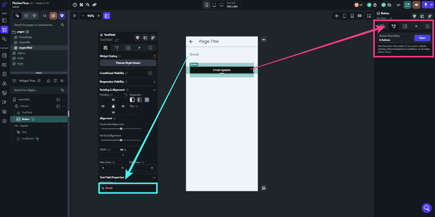Viewport: 435px width, 217px height.
Task: Switch width unit to percent
Action: [125, 150]
